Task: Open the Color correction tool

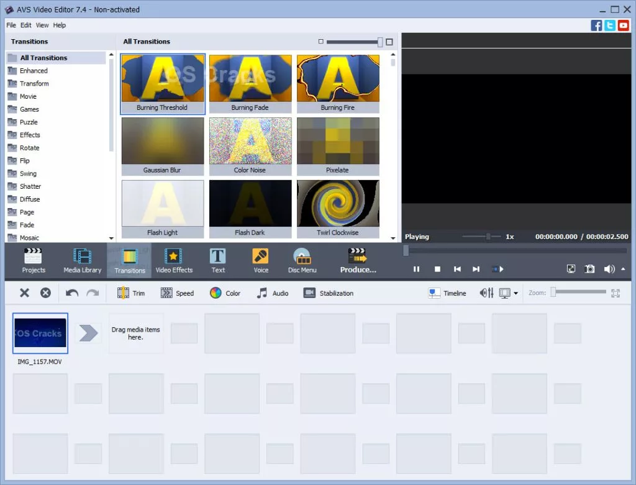Action: (x=225, y=292)
